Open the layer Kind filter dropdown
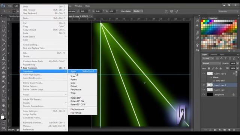This screenshot has width=240, height=135. (x=208, y=58)
